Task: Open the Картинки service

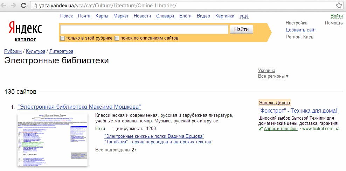Action: tap(225, 16)
